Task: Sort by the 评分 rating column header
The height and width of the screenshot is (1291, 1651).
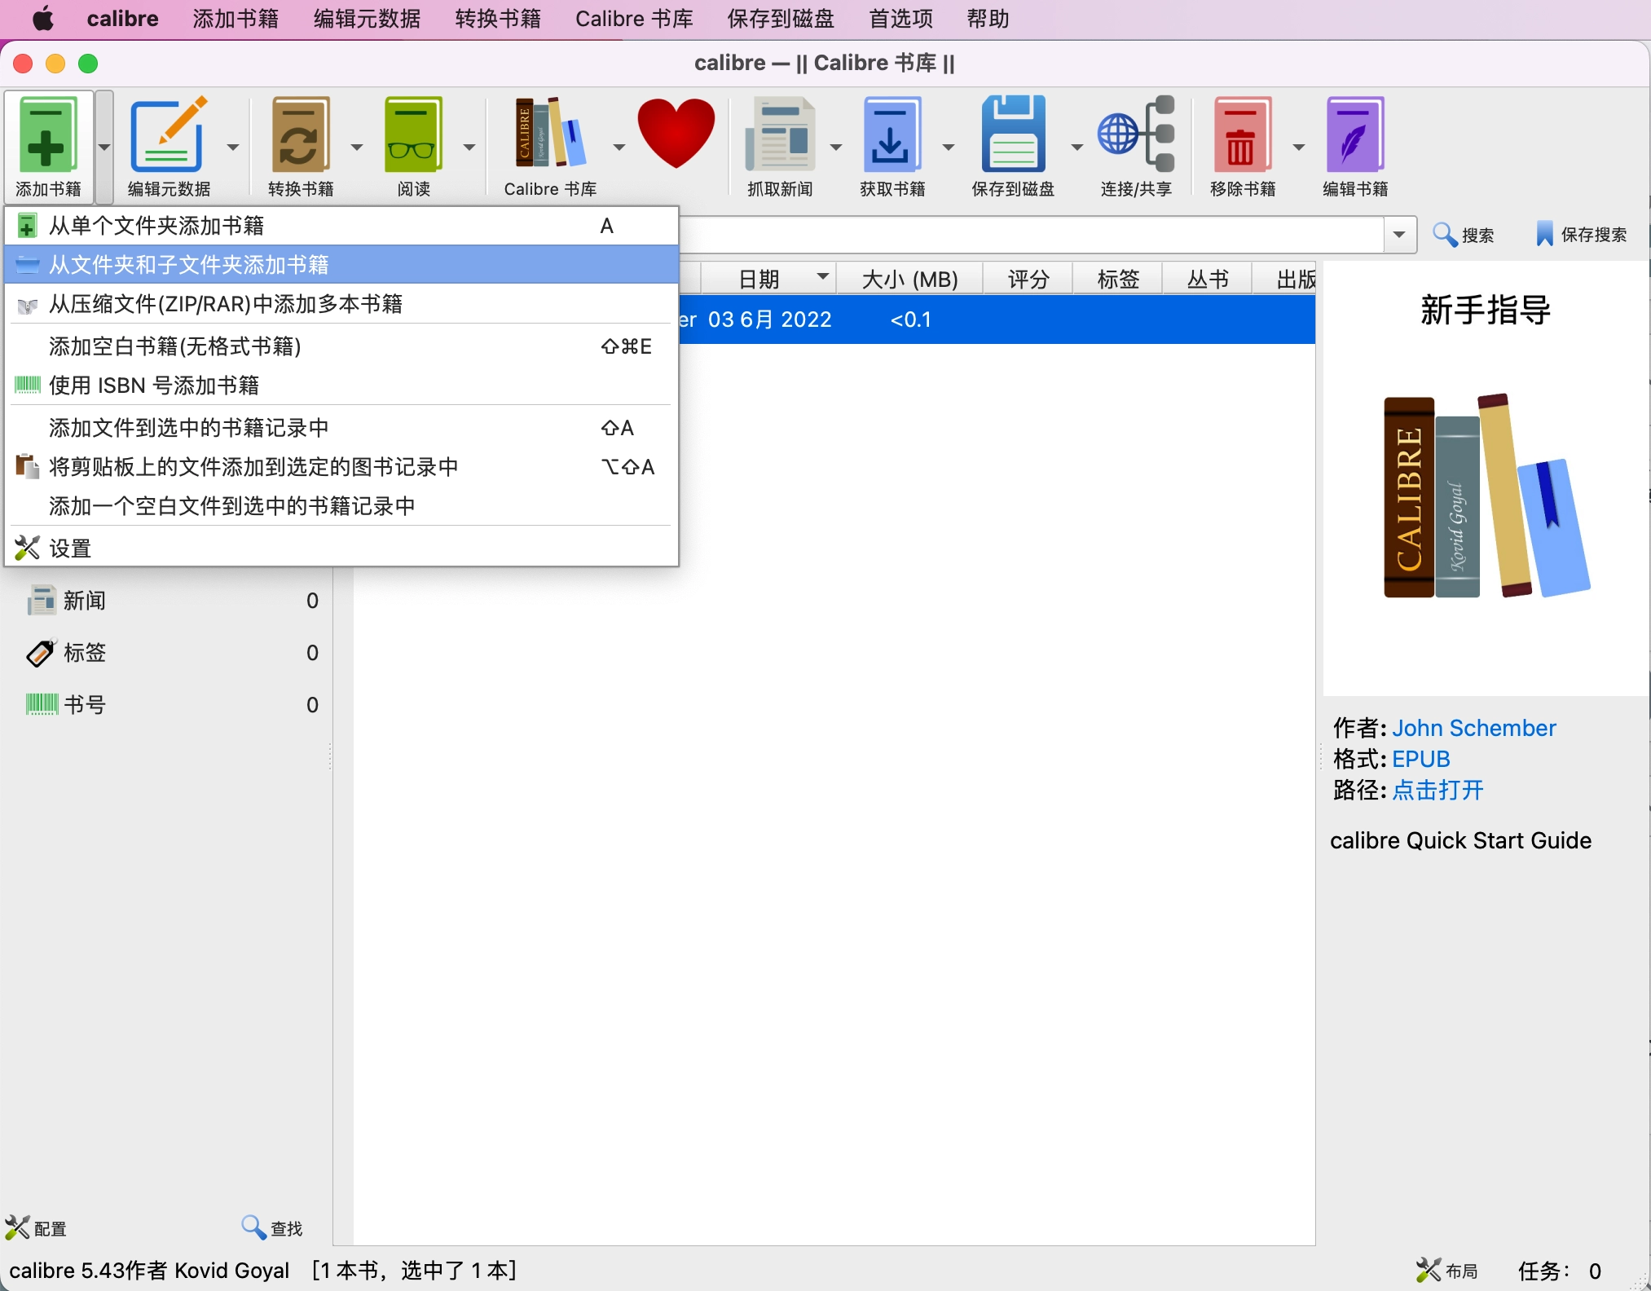Action: [1028, 279]
